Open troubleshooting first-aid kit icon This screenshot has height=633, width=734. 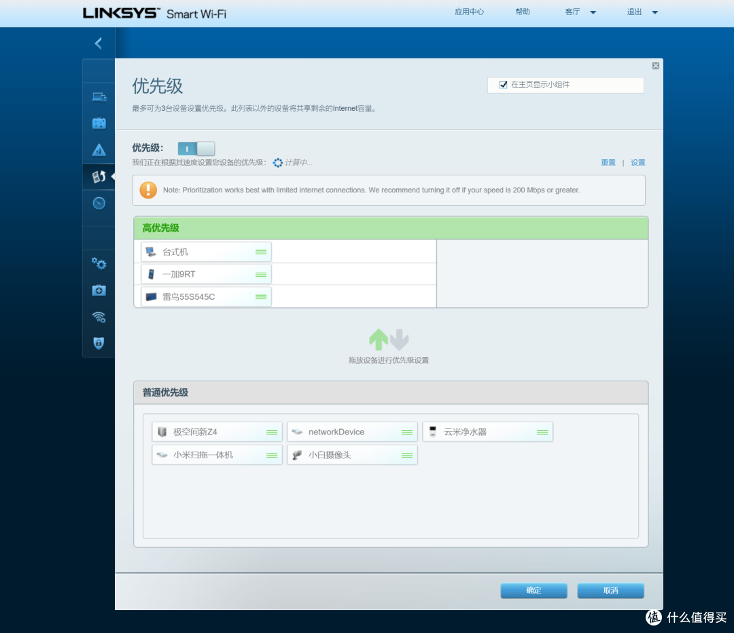pyautogui.click(x=99, y=290)
